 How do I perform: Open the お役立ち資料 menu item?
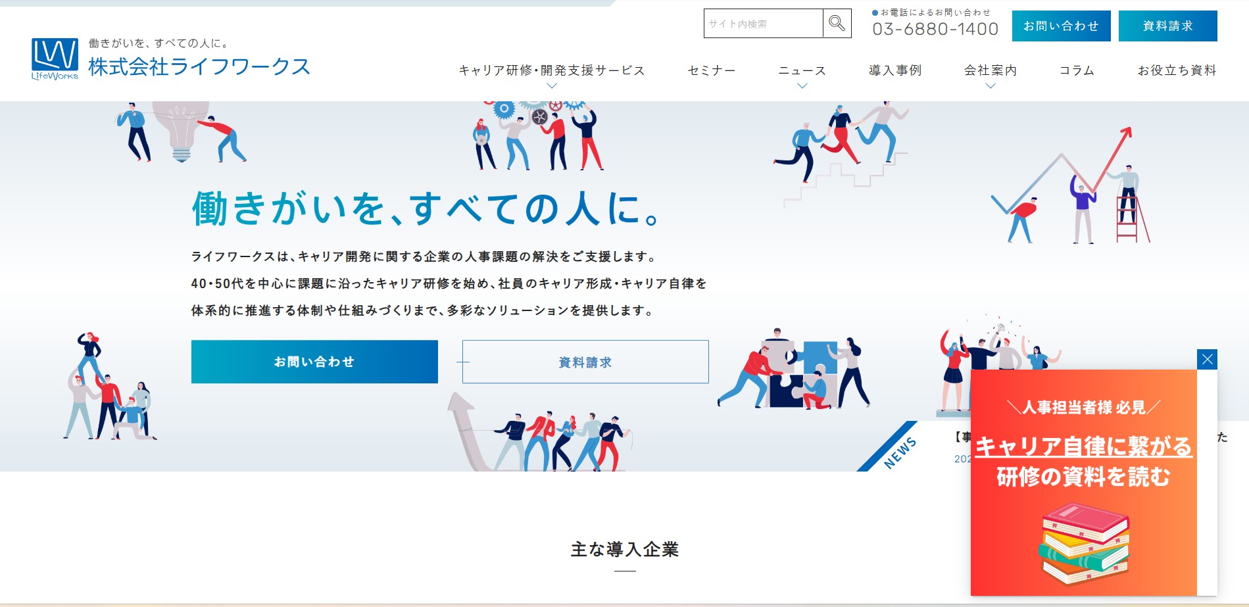pos(1177,70)
